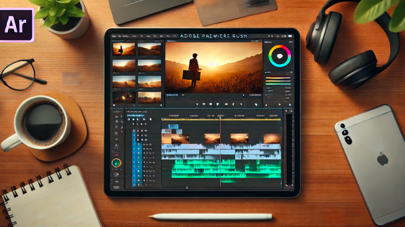Click the scrubber bar beneath the preview
The height and width of the screenshot is (227, 405).
pos(213,99)
